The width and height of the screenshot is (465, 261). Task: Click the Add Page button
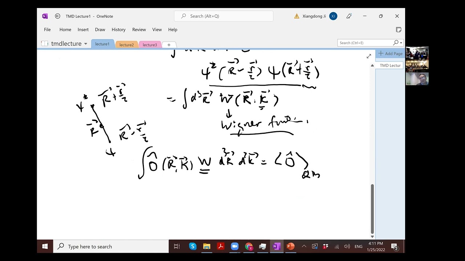pos(391,53)
